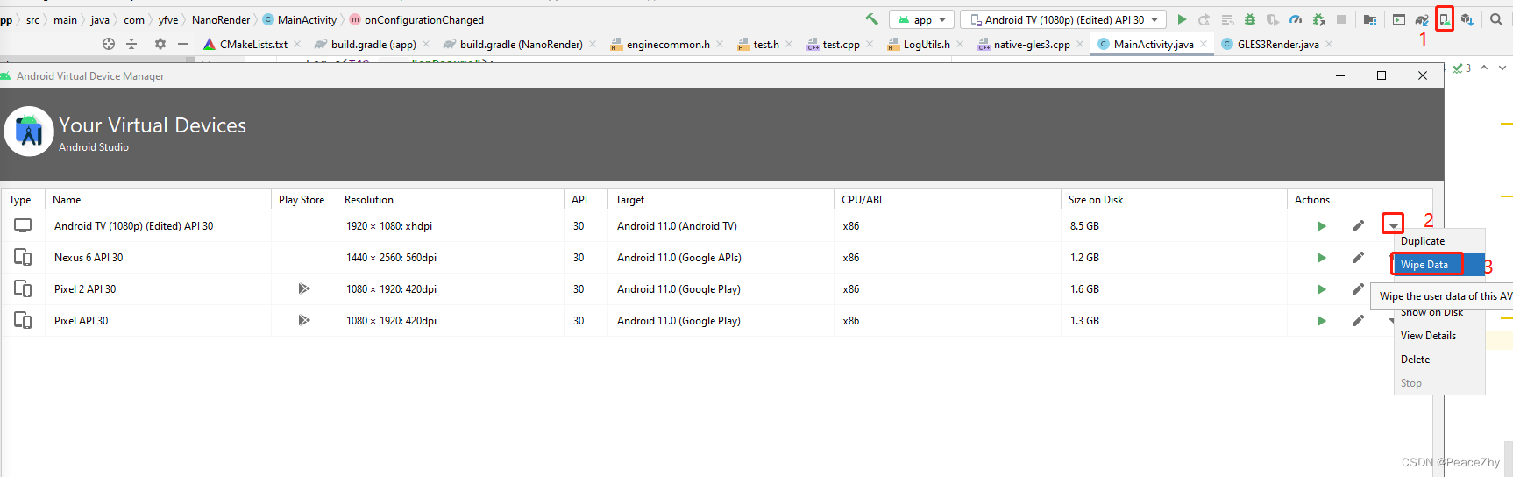Screen dimensions: 1513x477
Task: Open the app run configuration dropdown
Action: point(921,19)
